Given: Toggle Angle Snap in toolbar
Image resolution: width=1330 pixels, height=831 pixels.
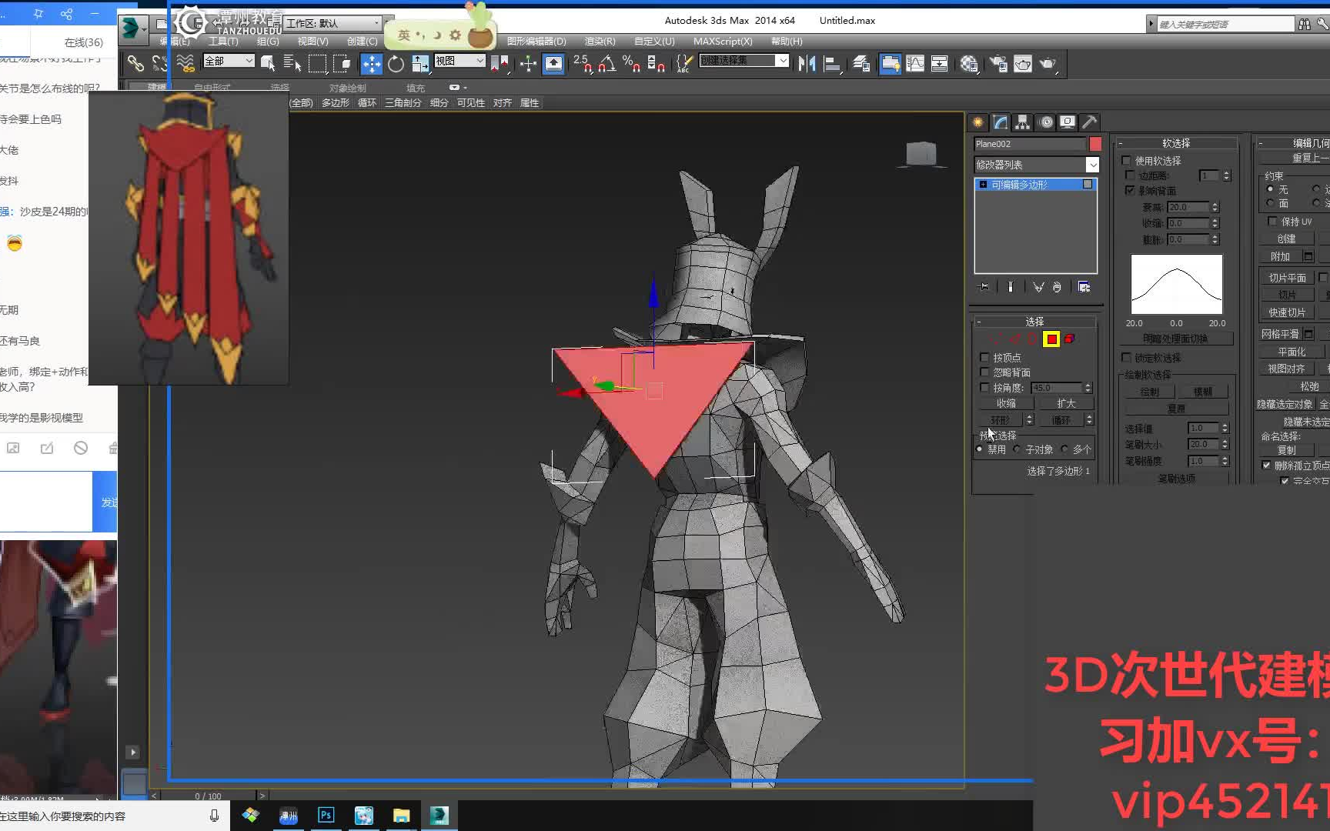Looking at the screenshot, I should click(607, 64).
